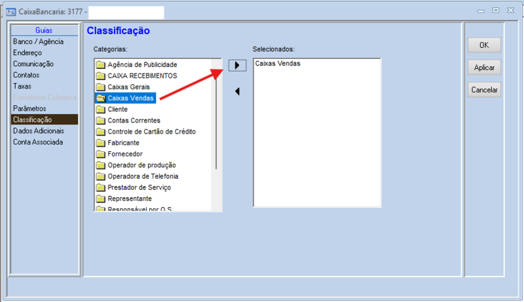Click the Representante folder icon
This screenshot has height=302, width=524.
[x=101, y=198]
